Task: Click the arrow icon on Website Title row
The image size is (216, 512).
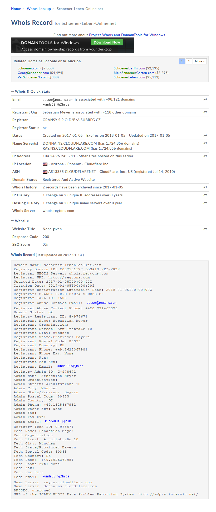Action: click(x=205, y=229)
